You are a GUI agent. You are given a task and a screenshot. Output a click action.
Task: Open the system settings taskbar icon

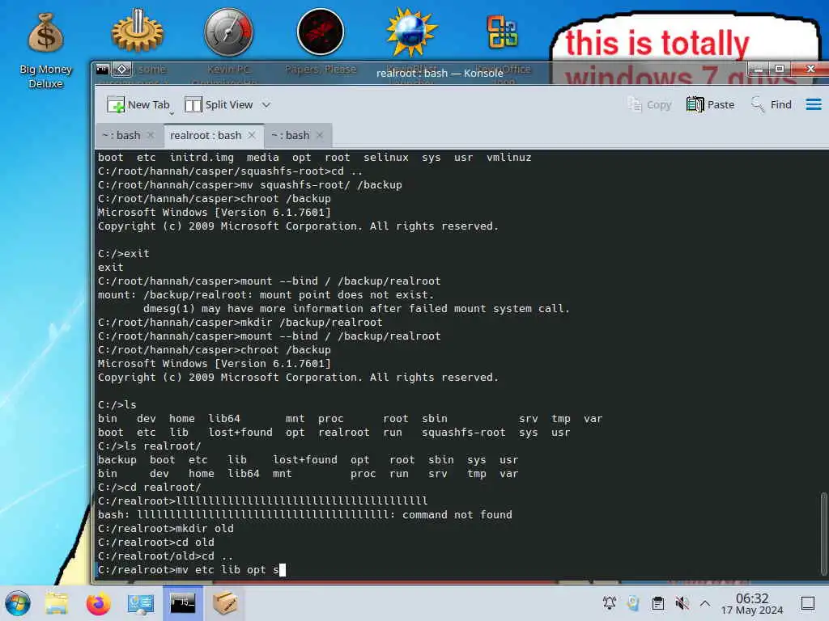(x=141, y=603)
